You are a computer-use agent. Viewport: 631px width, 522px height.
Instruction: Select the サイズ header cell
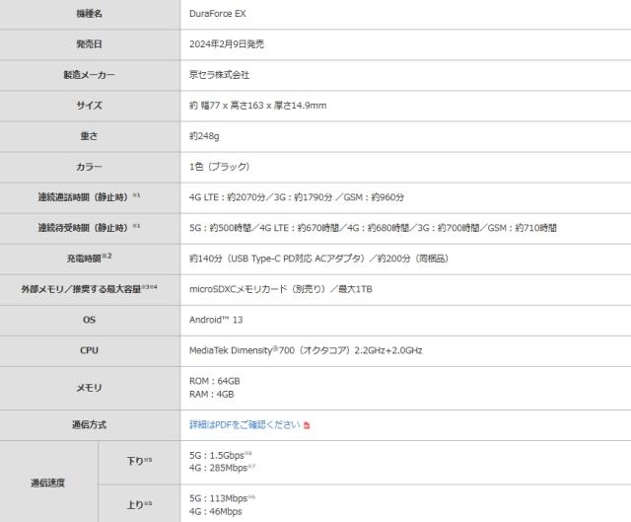(x=90, y=106)
